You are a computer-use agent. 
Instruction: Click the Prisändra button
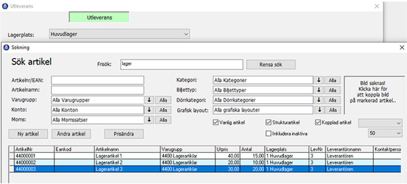coord(124,134)
